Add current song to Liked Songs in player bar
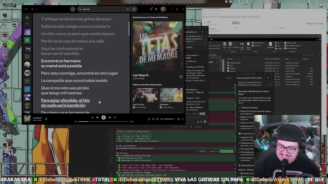Image resolution: width=328 pixels, height=184 pixels. tap(46, 119)
